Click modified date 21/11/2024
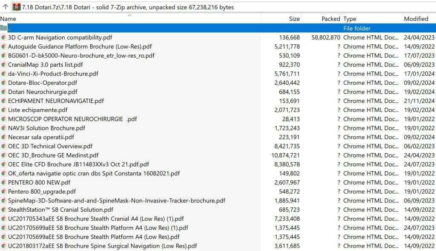Image resolution: width=436 pixels, height=251 pixels. pos(419,101)
